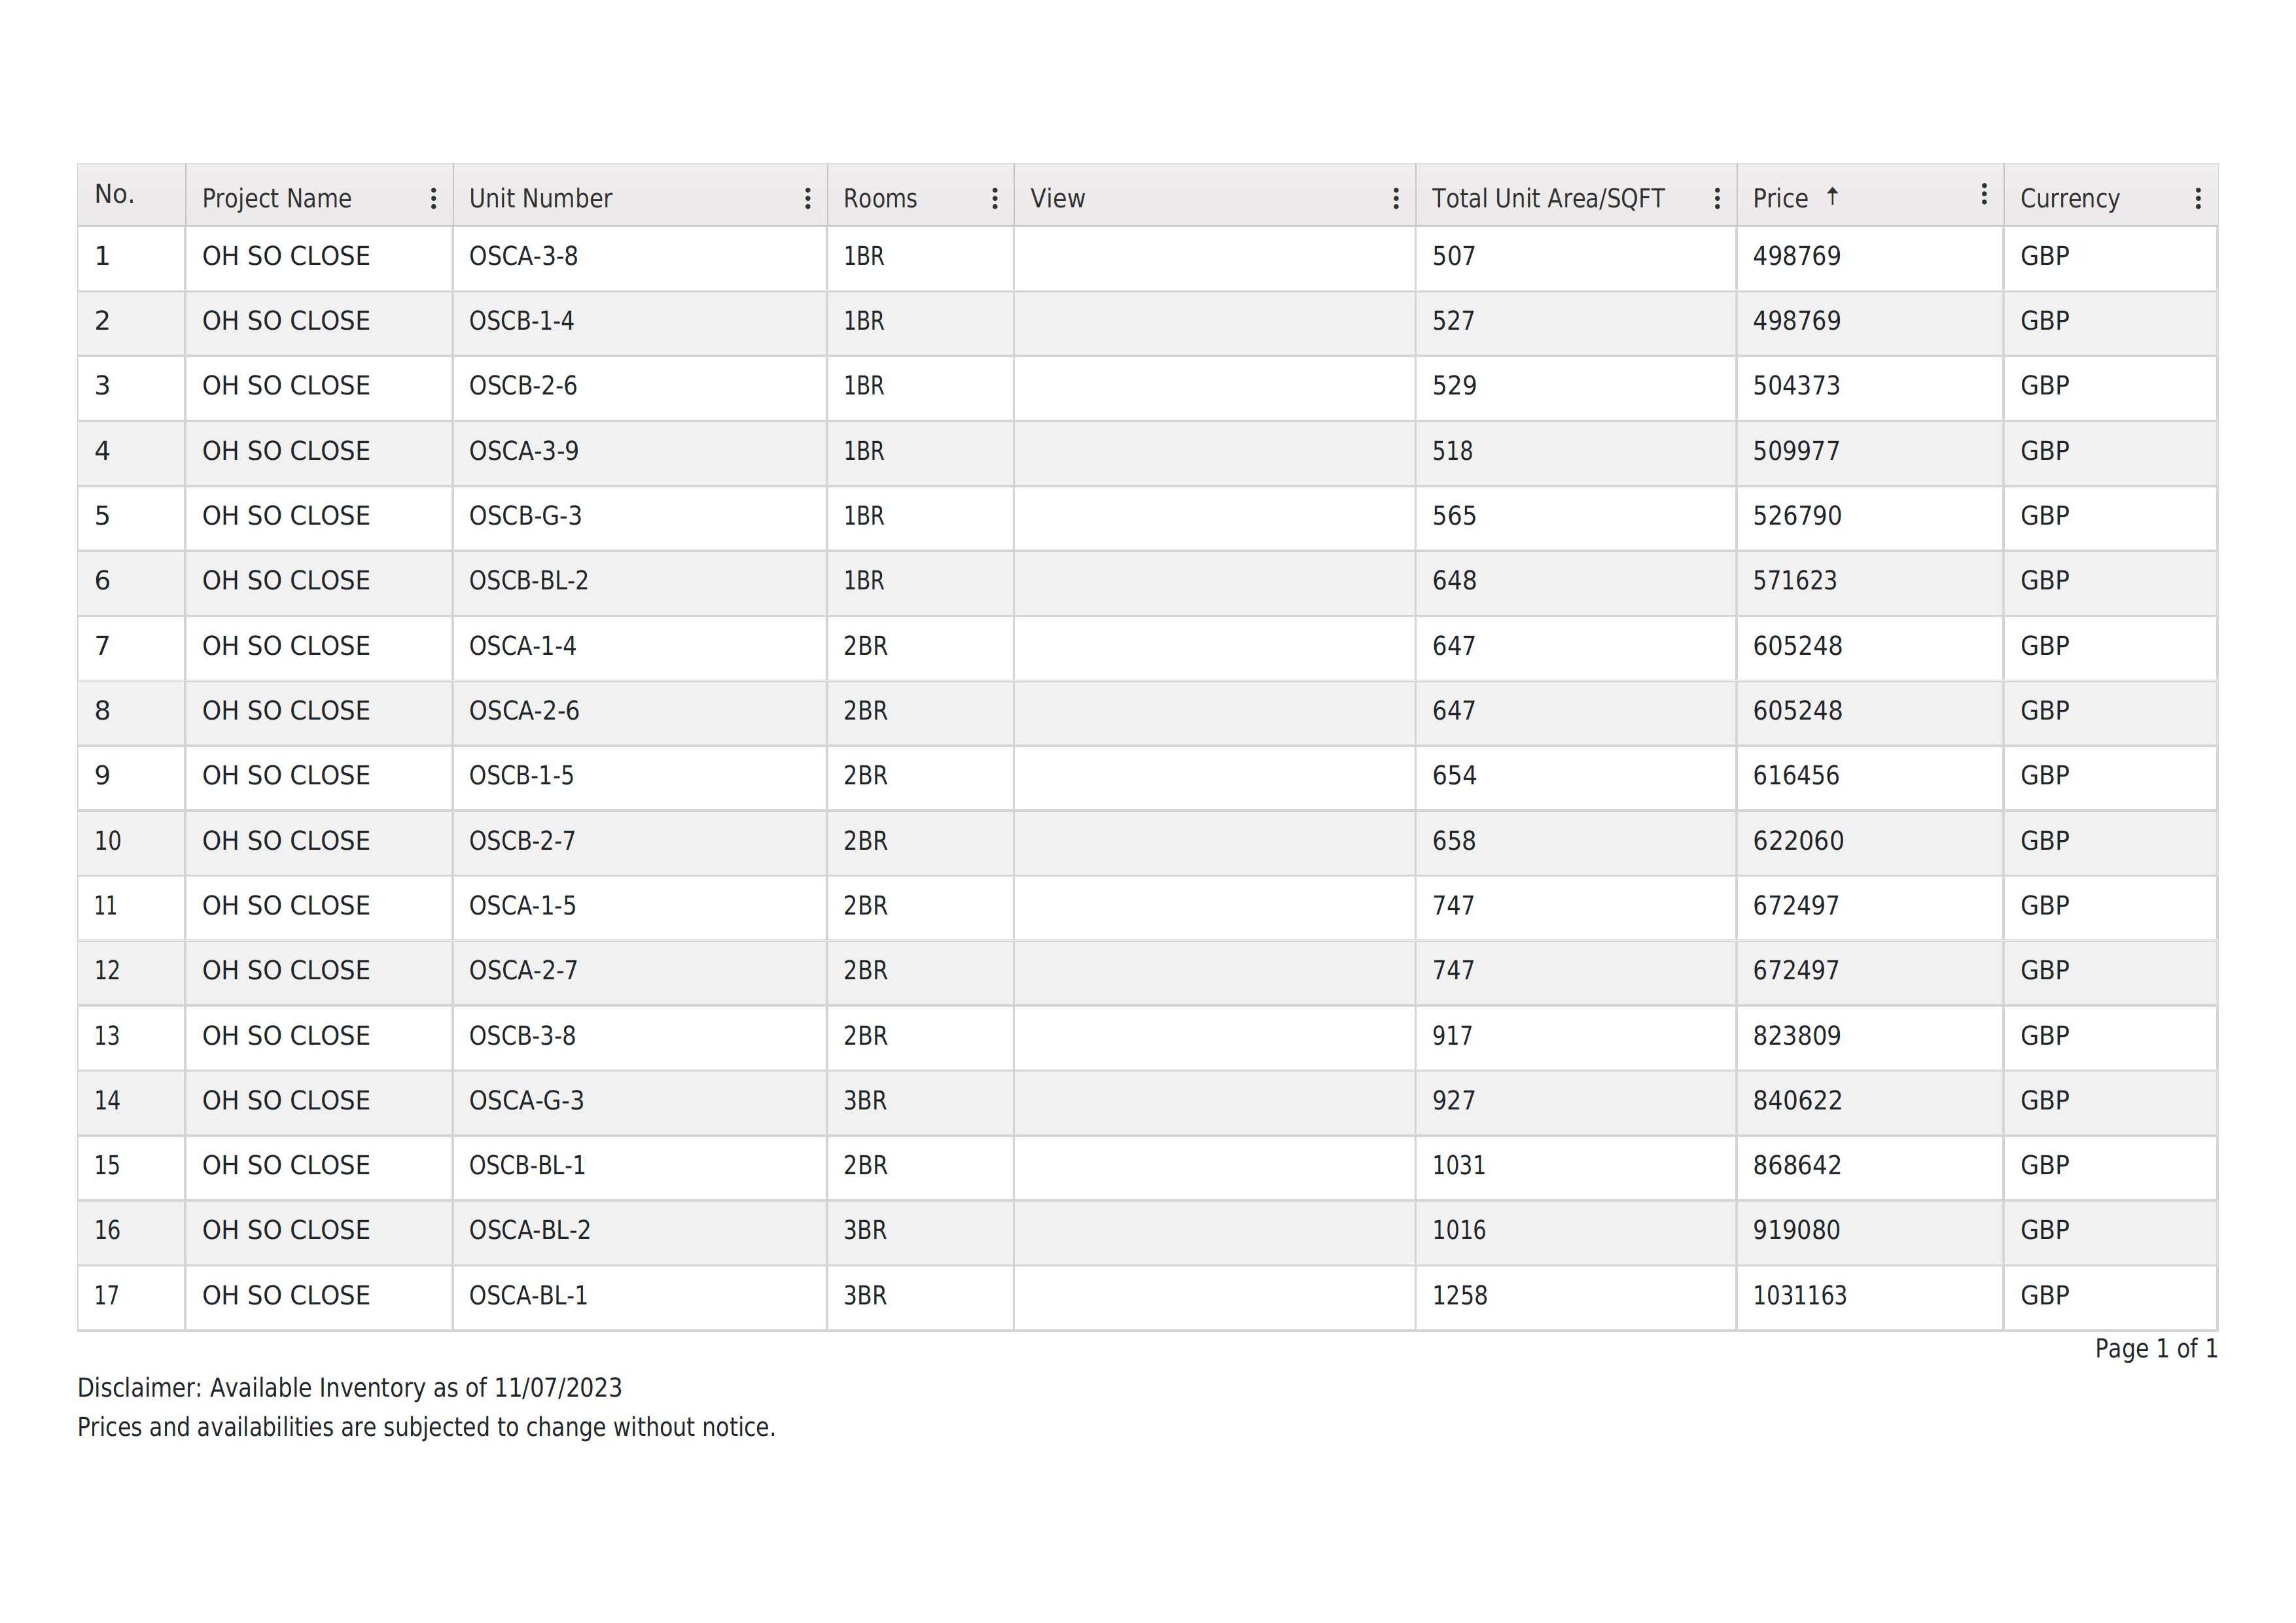
Task: Click price value 868642
Action: pos(1797,1166)
